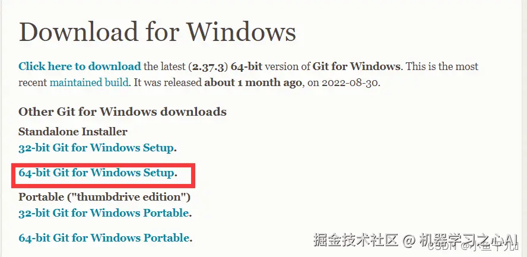Click the '机器学习之心AI' watermark text
The image size is (527, 257).
click(468, 240)
